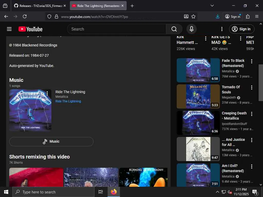Open a new browser tab with plus
263x197 pixels.
click(x=132, y=6)
